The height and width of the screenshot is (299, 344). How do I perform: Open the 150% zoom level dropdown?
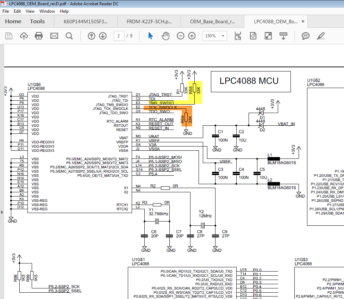coord(215,36)
